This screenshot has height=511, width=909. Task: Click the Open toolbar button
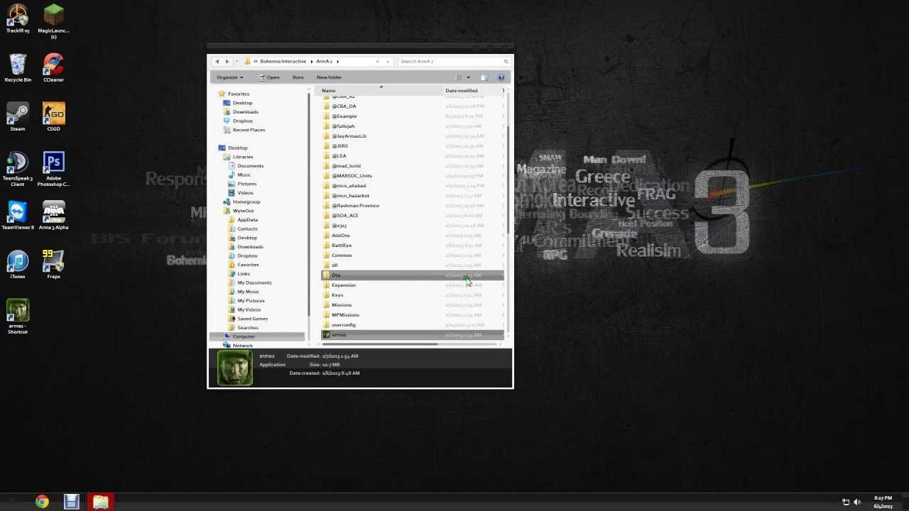pos(269,77)
